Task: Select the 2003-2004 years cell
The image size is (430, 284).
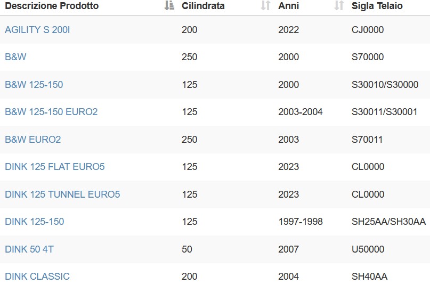Action: point(301,112)
